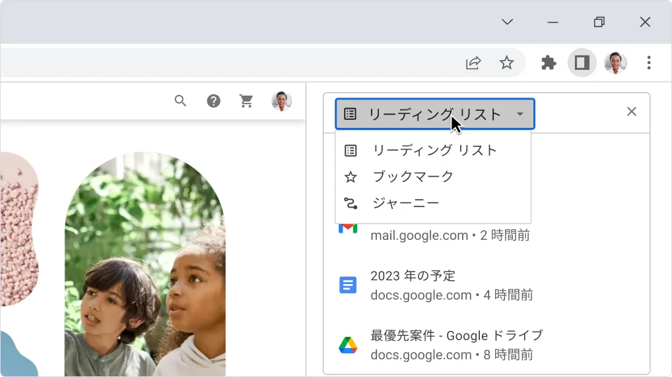
Task: Open the Chrome three-dot menu
Action: click(649, 63)
